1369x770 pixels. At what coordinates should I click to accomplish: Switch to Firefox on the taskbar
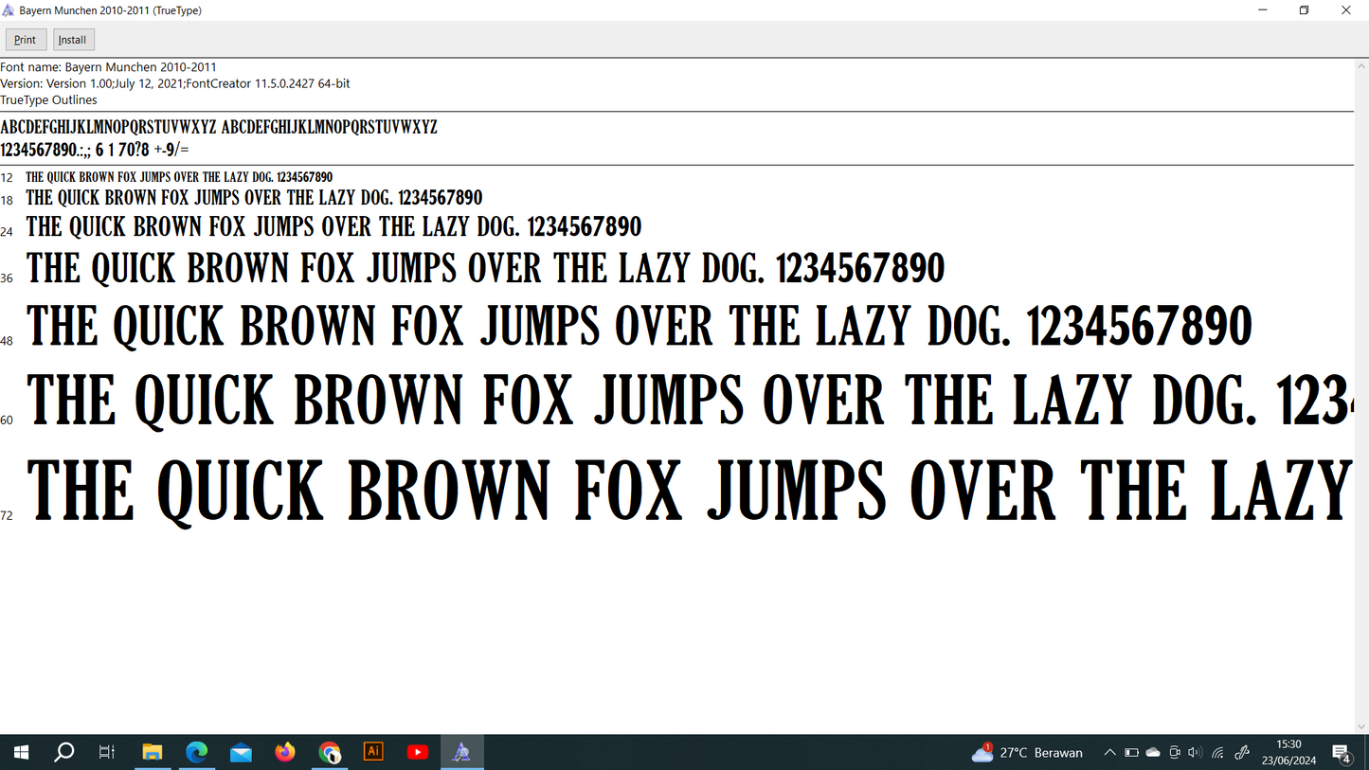(x=285, y=752)
